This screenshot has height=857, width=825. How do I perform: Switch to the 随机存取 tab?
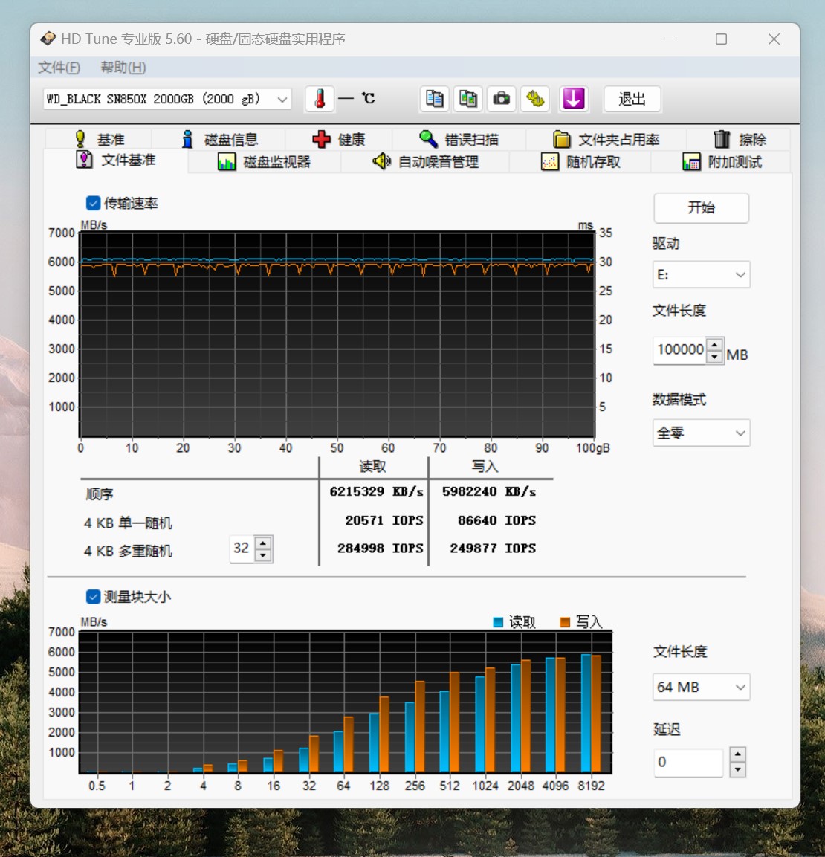[580, 162]
